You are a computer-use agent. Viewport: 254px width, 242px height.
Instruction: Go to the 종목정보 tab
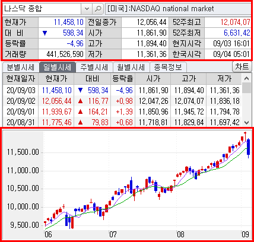[168, 67]
